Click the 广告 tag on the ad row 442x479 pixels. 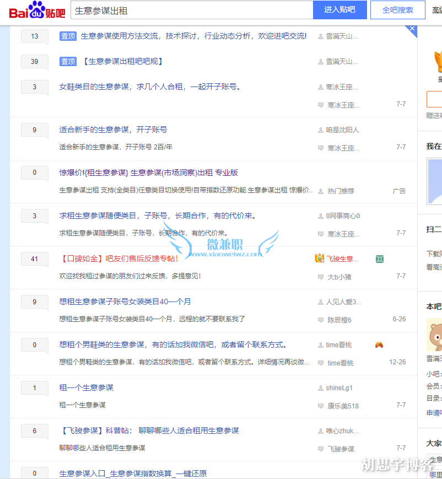[399, 191]
